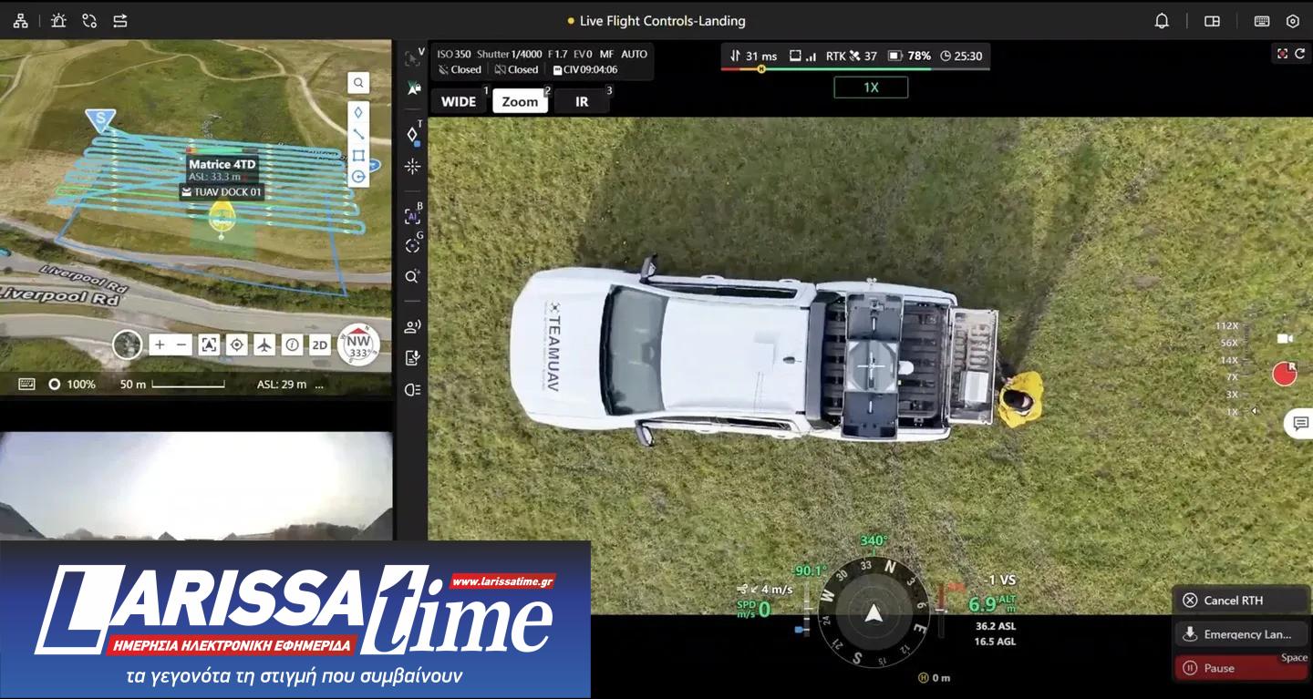This screenshot has height=699, width=1313.
Task: Click the AUTO exposure mode label
Action: click(x=635, y=54)
